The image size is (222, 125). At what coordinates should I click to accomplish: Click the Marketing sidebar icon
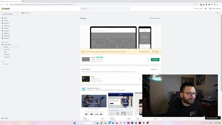pos(2,36)
